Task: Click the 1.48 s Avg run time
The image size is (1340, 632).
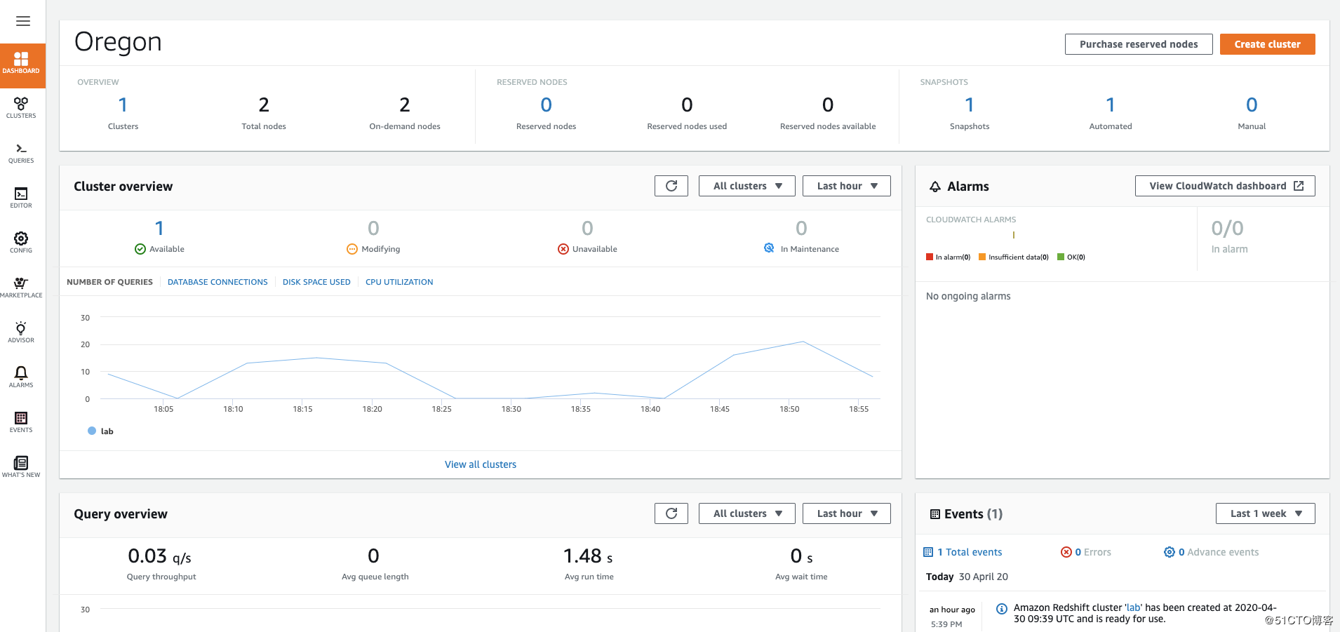Action: pyautogui.click(x=588, y=556)
